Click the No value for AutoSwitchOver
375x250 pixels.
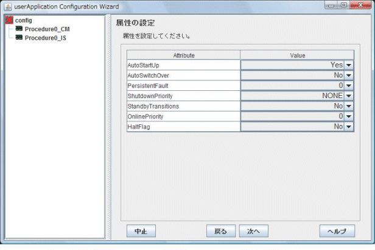pyautogui.click(x=338, y=75)
